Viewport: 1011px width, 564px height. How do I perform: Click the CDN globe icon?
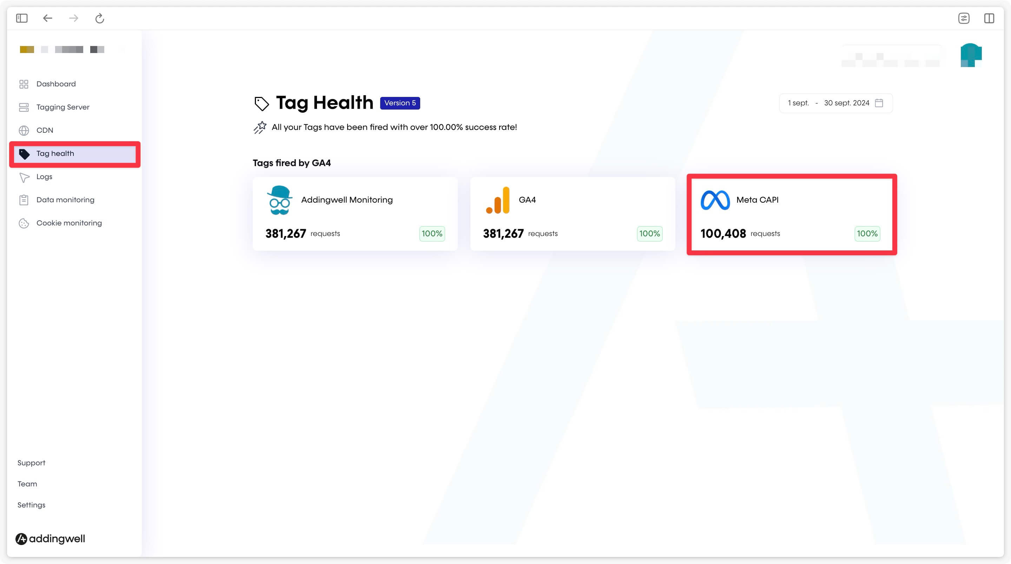tap(24, 130)
